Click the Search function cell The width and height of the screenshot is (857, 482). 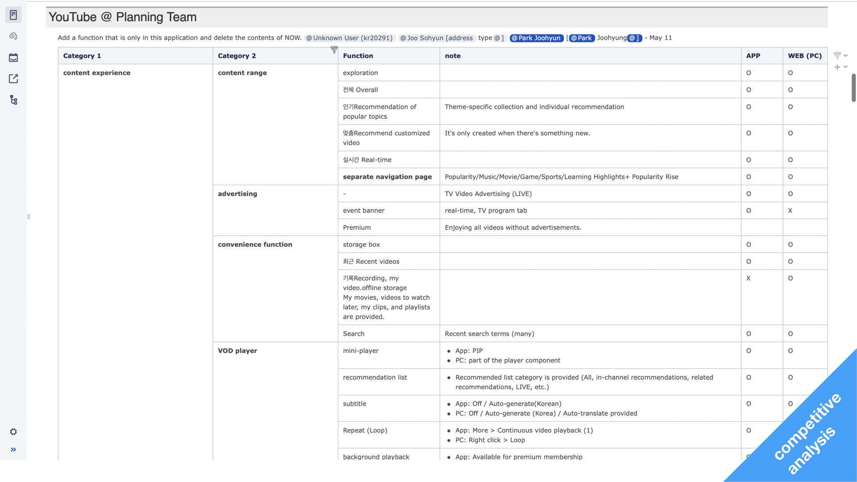click(388, 334)
